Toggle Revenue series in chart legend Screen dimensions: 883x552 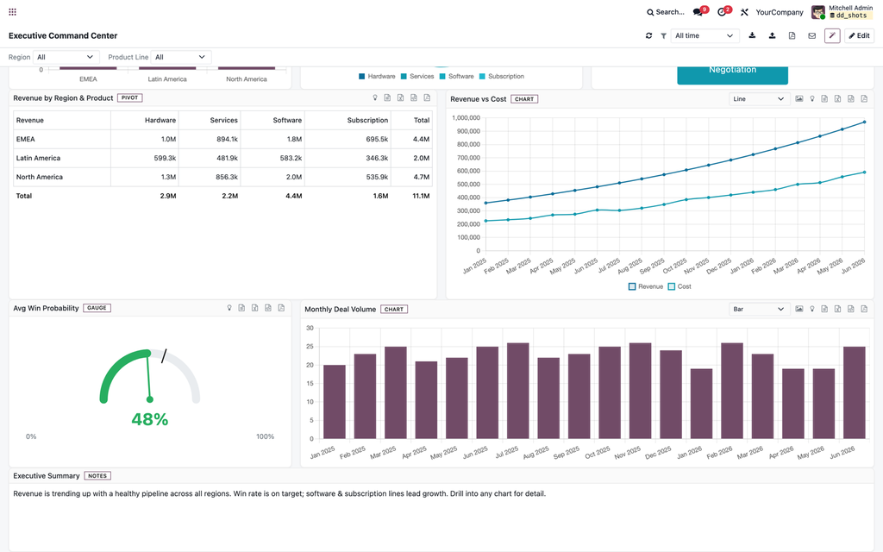click(x=645, y=286)
